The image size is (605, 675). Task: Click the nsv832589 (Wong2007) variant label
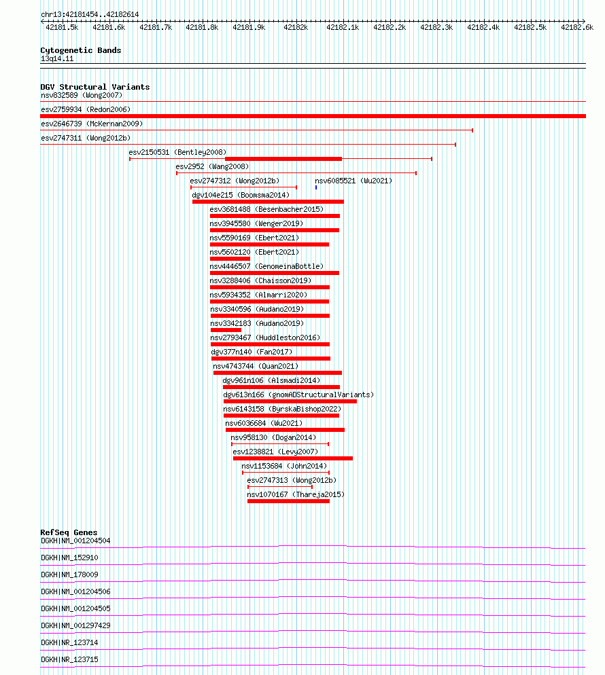[x=82, y=95]
